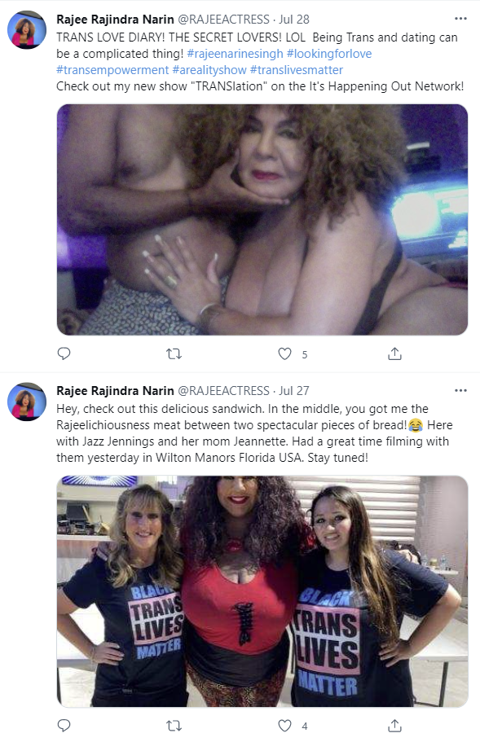The height and width of the screenshot is (742, 480).
Task: Open profile avatar on Jul 27 tweet
Action: pyautogui.click(x=27, y=402)
